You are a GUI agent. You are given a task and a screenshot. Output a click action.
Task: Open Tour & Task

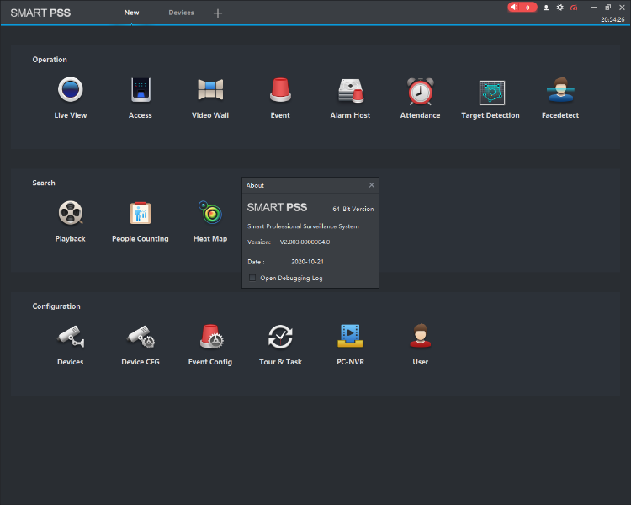(x=280, y=344)
